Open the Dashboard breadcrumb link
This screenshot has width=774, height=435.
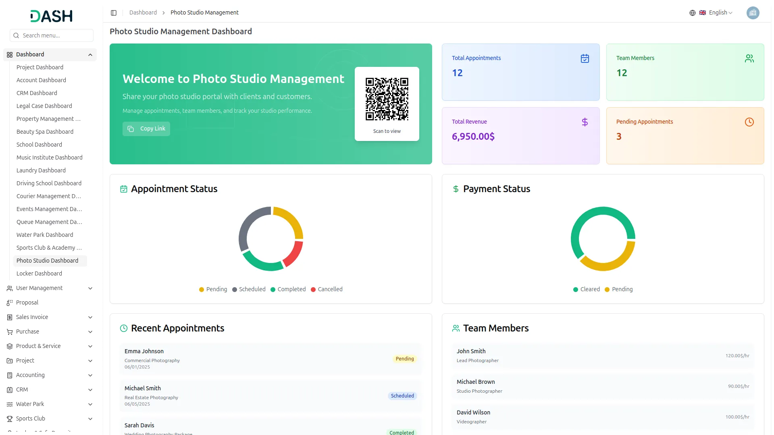click(x=143, y=12)
